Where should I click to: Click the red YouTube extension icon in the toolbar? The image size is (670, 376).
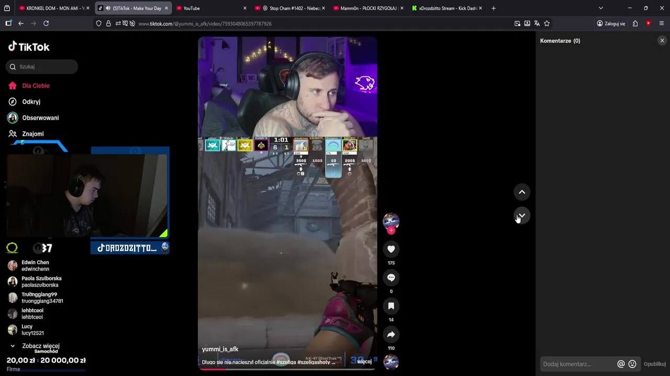[649, 23]
